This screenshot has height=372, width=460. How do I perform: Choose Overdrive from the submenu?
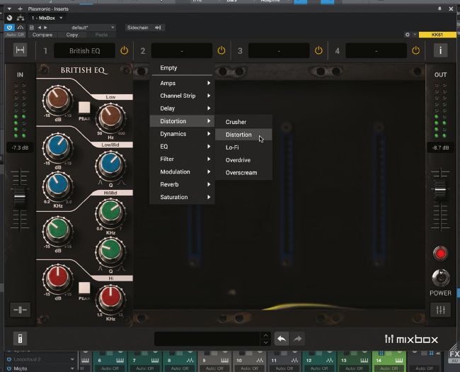click(243, 160)
